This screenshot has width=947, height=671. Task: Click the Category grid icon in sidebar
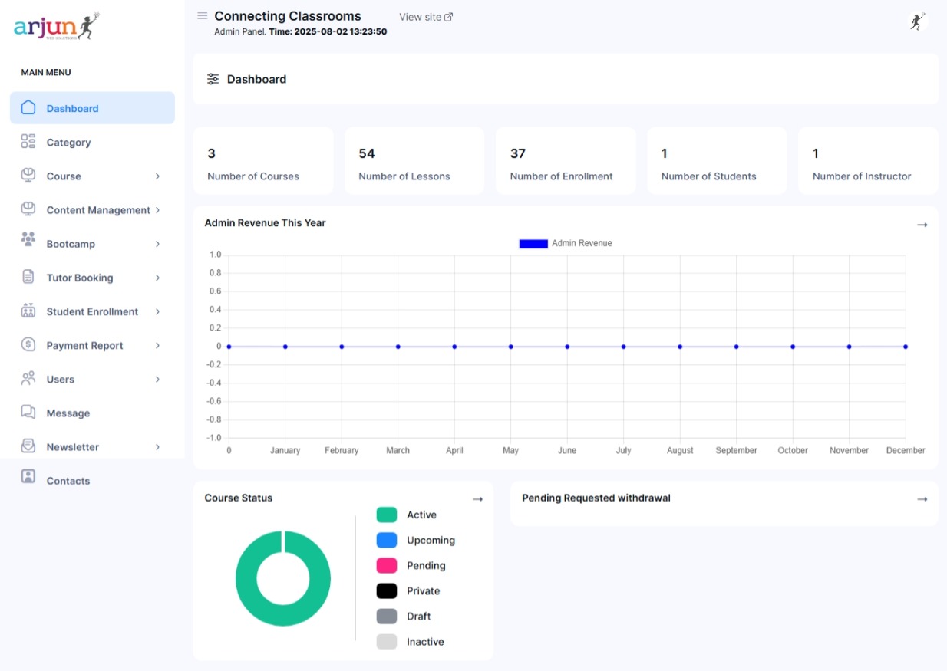pos(28,142)
